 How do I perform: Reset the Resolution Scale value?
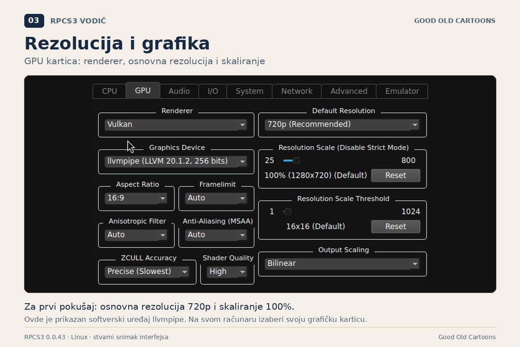coord(396,176)
